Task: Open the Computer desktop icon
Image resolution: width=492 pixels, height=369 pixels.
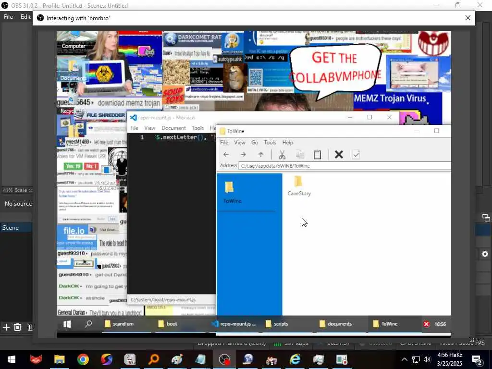Action: coord(73,40)
